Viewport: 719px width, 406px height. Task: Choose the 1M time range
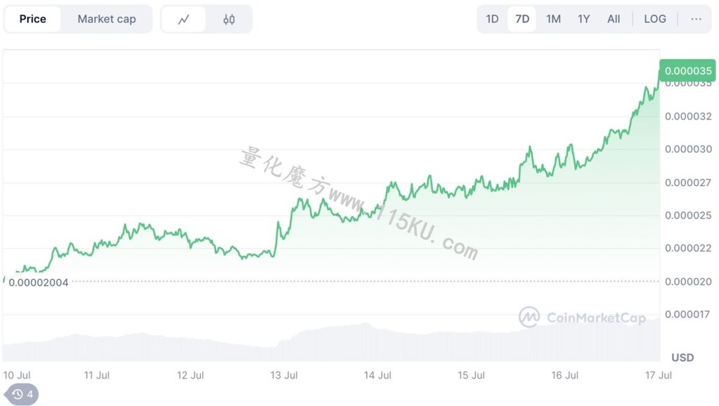click(553, 19)
